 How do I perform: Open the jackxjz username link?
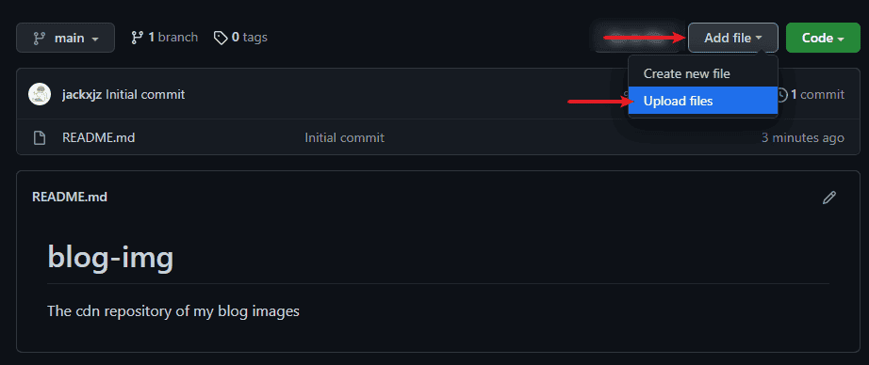click(x=82, y=95)
